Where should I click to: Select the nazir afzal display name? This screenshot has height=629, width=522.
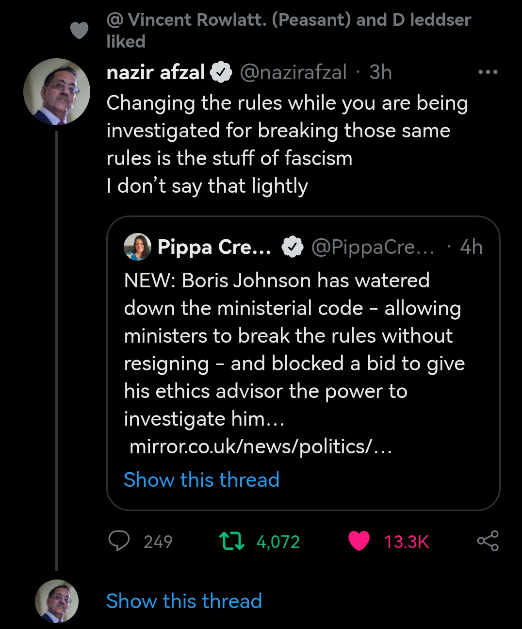point(156,73)
